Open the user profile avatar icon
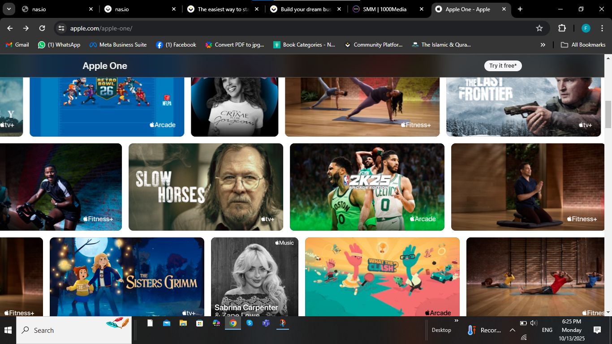This screenshot has width=612, height=344. 586,28
